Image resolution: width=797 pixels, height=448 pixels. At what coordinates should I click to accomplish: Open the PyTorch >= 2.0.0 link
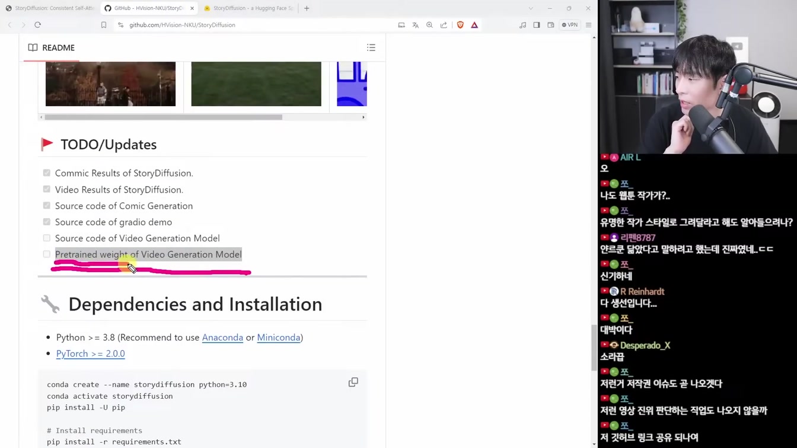90,354
